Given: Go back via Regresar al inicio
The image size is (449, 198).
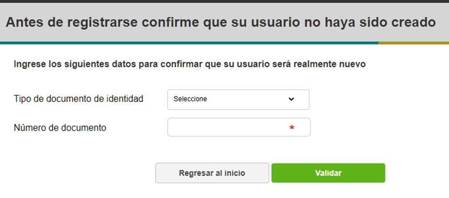Looking at the screenshot, I should 212,173.
